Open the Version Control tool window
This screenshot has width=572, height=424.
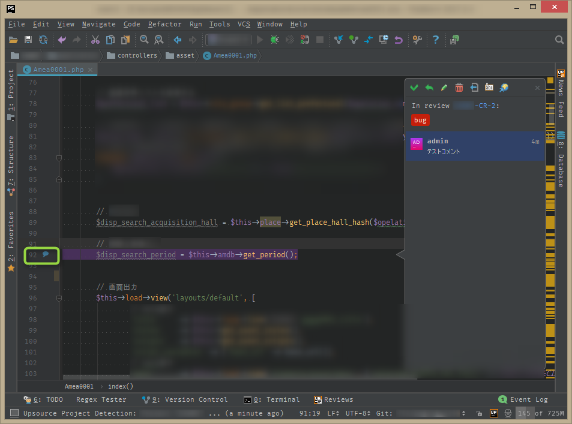coord(185,399)
